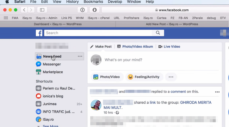Open the Link PS bookmark
The height and width of the screenshot is (127, 229).
[66, 18]
